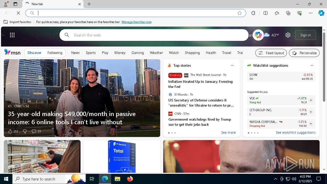Click See watchlist suggestions link
This screenshot has height=184, width=327.
pyautogui.click(x=296, y=132)
